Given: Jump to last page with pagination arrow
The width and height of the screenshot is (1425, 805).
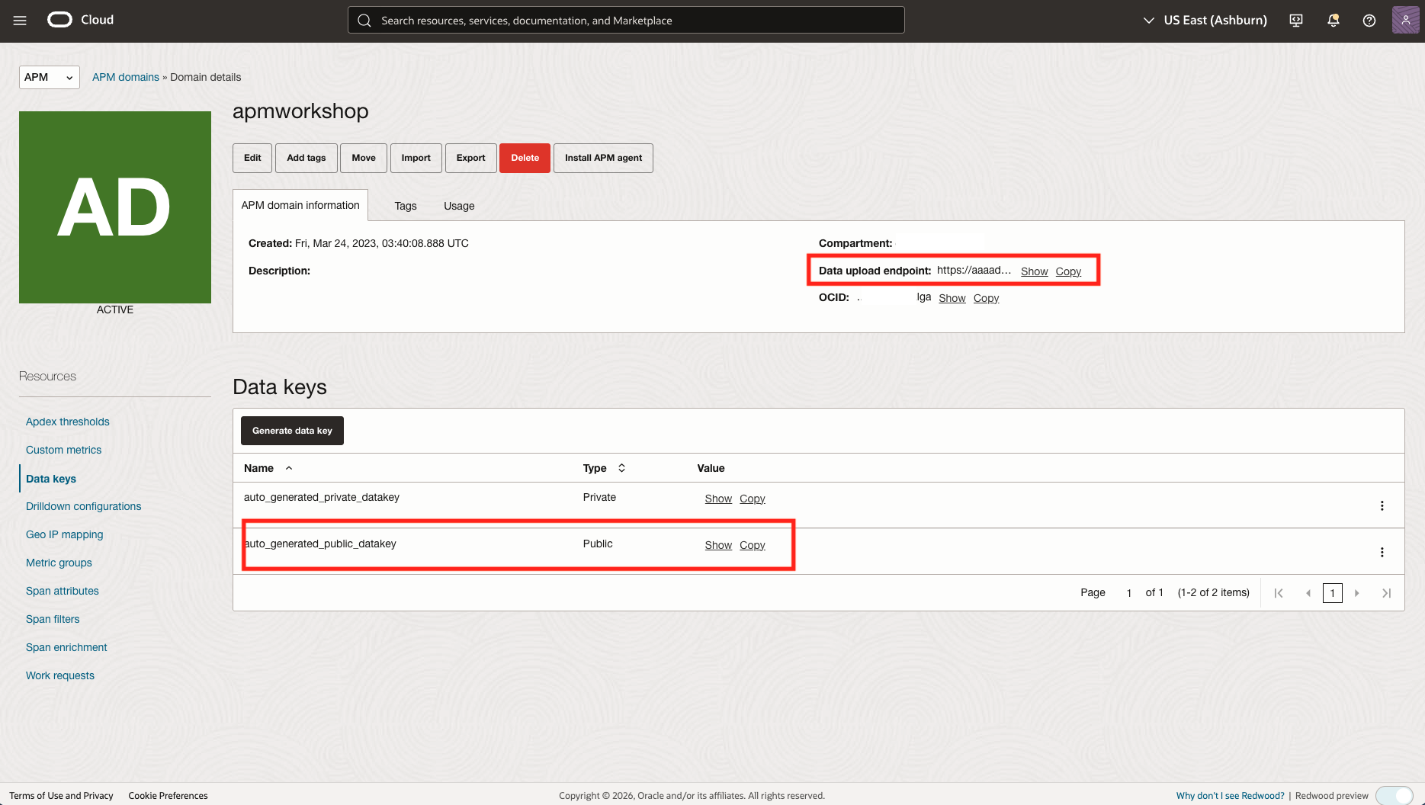Looking at the screenshot, I should click(1387, 592).
